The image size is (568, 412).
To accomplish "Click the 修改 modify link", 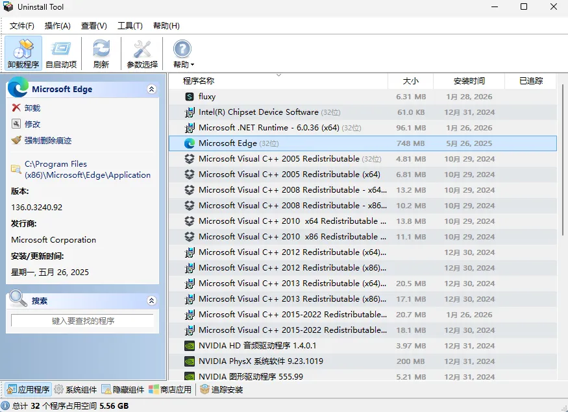I will click(x=32, y=124).
